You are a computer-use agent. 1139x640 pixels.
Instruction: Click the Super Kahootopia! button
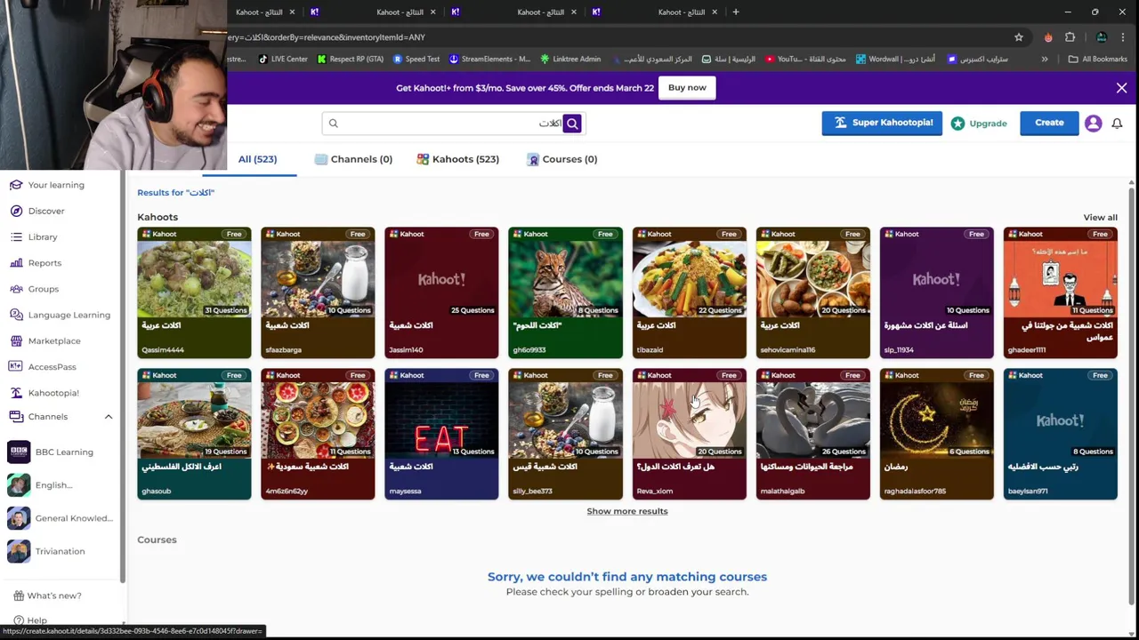(882, 123)
